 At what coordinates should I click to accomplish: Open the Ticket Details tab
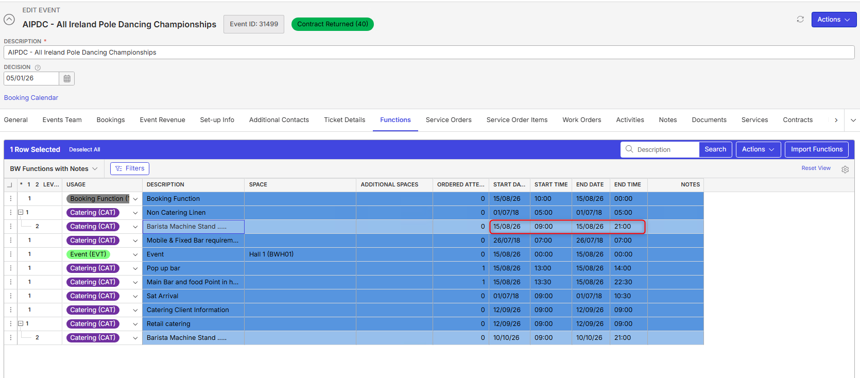tap(345, 120)
